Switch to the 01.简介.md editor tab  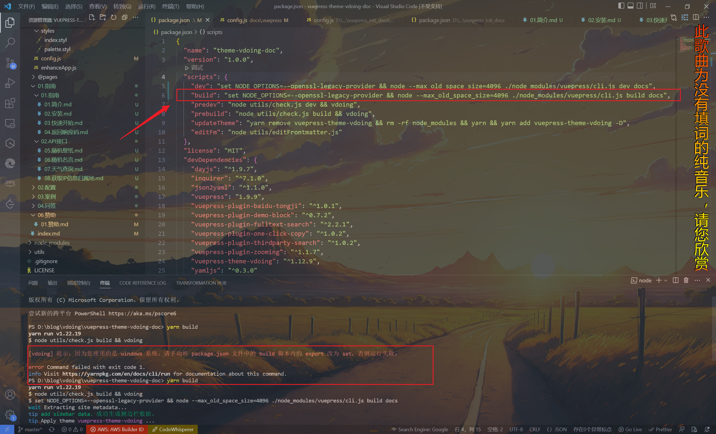pyautogui.click(x=543, y=20)
